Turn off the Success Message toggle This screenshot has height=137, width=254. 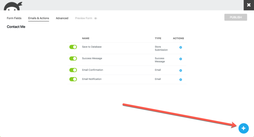pyautogui.click(x=73, y=59)
